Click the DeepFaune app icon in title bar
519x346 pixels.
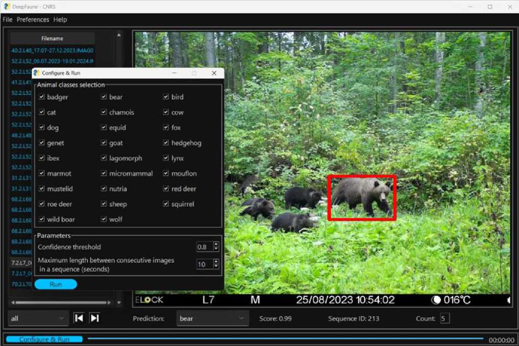(x=7, y=7)
